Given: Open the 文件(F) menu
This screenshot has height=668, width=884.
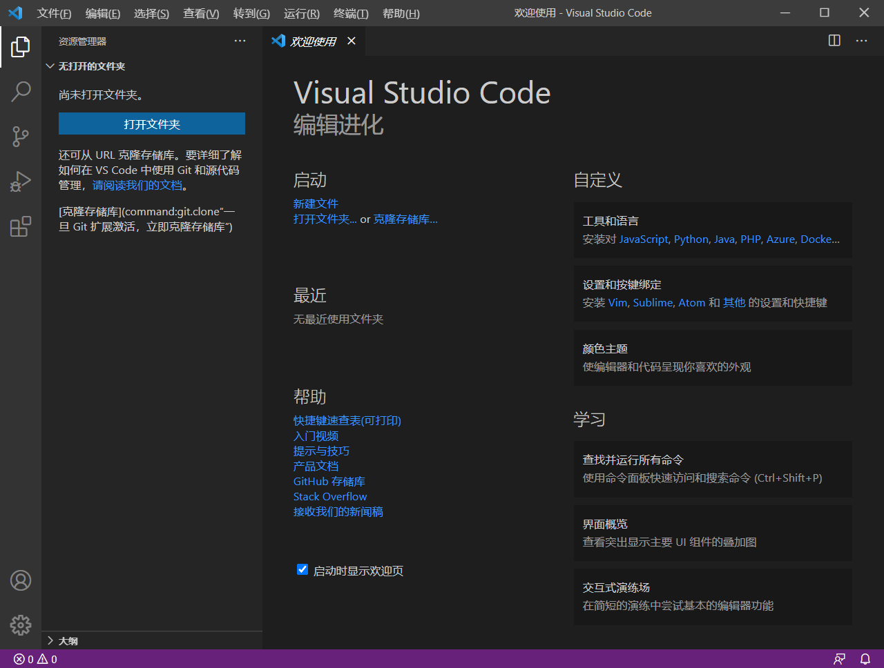Looking at the screenshot, I should 55,13.
